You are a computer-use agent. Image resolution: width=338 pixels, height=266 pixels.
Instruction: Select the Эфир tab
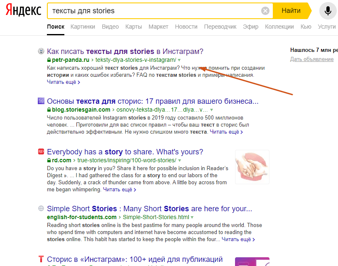click(x=251, y=27)
